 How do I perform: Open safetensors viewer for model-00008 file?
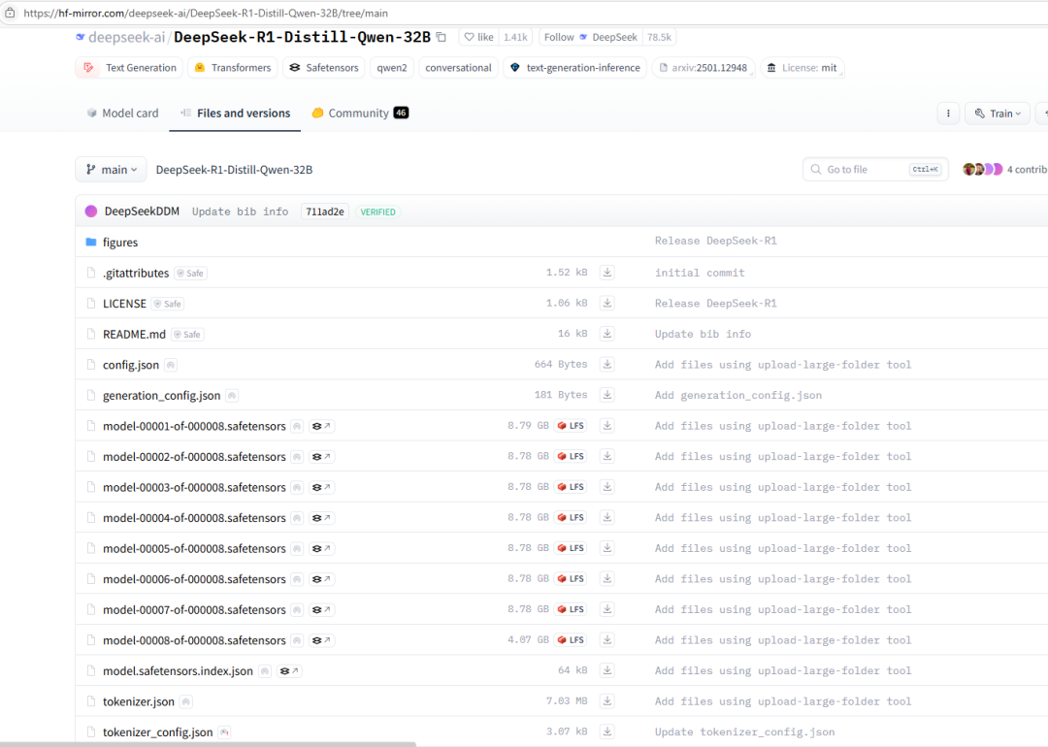(321, 640)
